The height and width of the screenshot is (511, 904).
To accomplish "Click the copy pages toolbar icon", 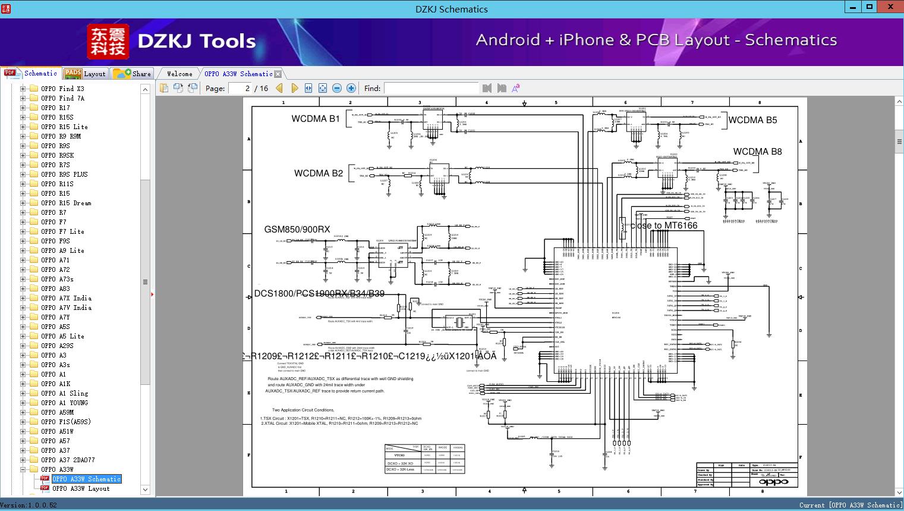I will tap(164, 88).
